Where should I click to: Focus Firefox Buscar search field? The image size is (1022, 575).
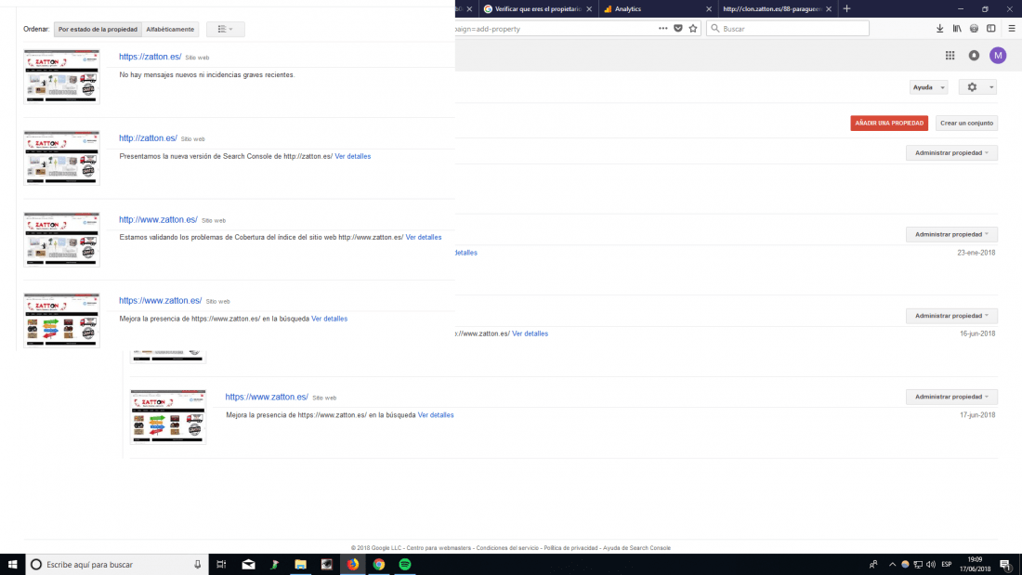(787, 29)
